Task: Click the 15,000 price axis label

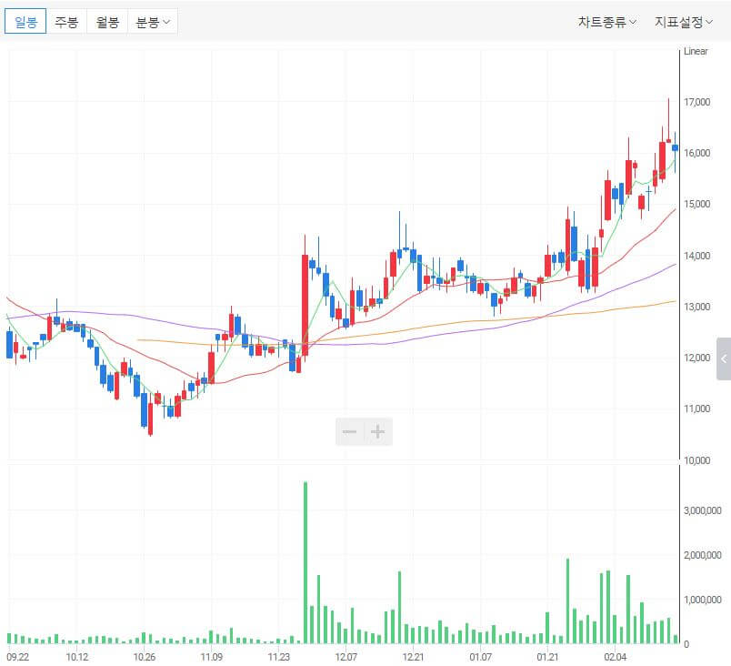Action: (x=697, y=204)
